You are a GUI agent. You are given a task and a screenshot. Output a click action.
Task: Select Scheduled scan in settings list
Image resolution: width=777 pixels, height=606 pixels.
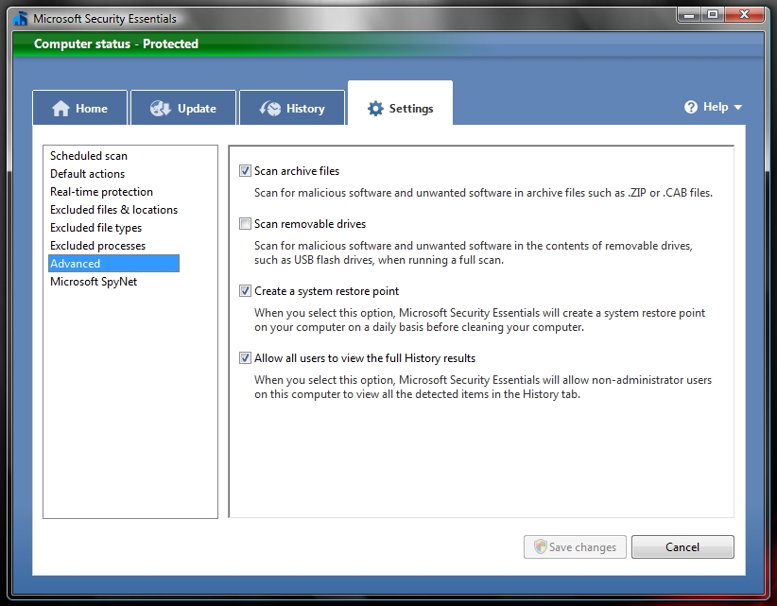pos(89,156)
